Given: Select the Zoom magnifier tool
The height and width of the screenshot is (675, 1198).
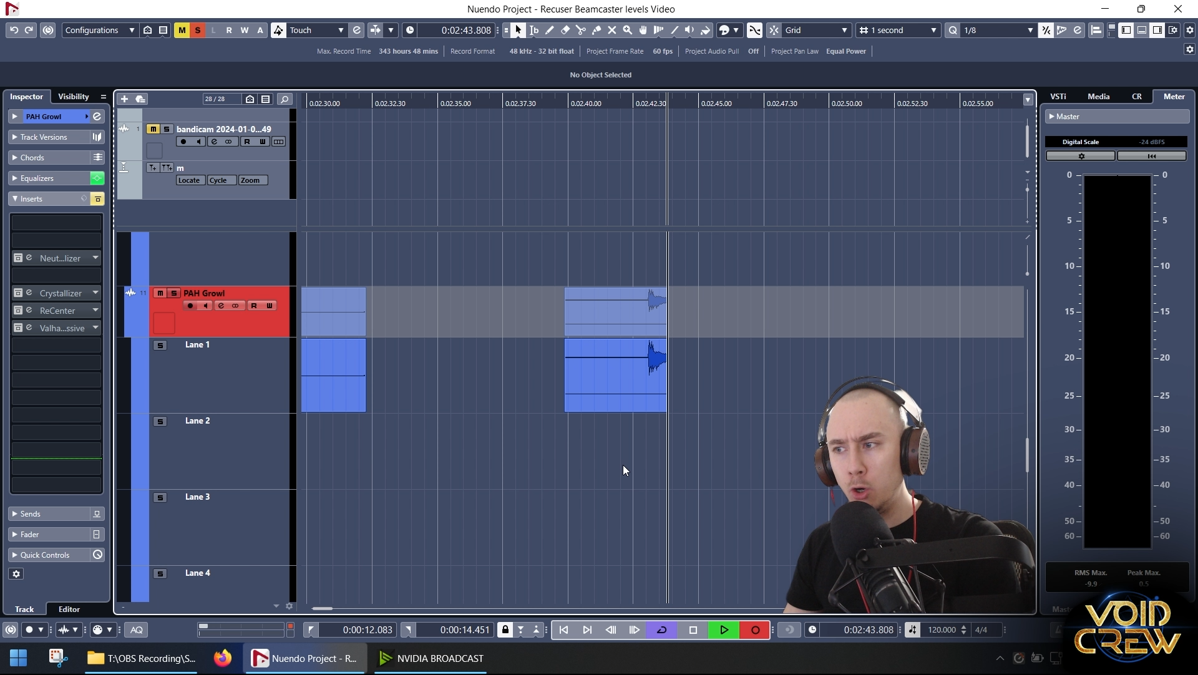Looking at the screenshot, I should (x=628, y=30).
